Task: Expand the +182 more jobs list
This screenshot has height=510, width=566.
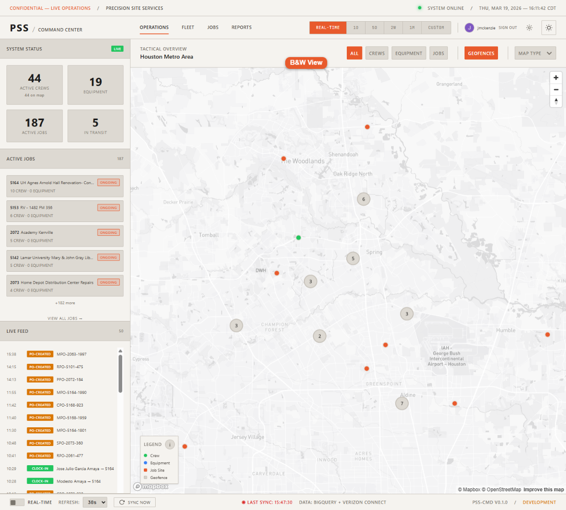Action: [x=65, y=303]
